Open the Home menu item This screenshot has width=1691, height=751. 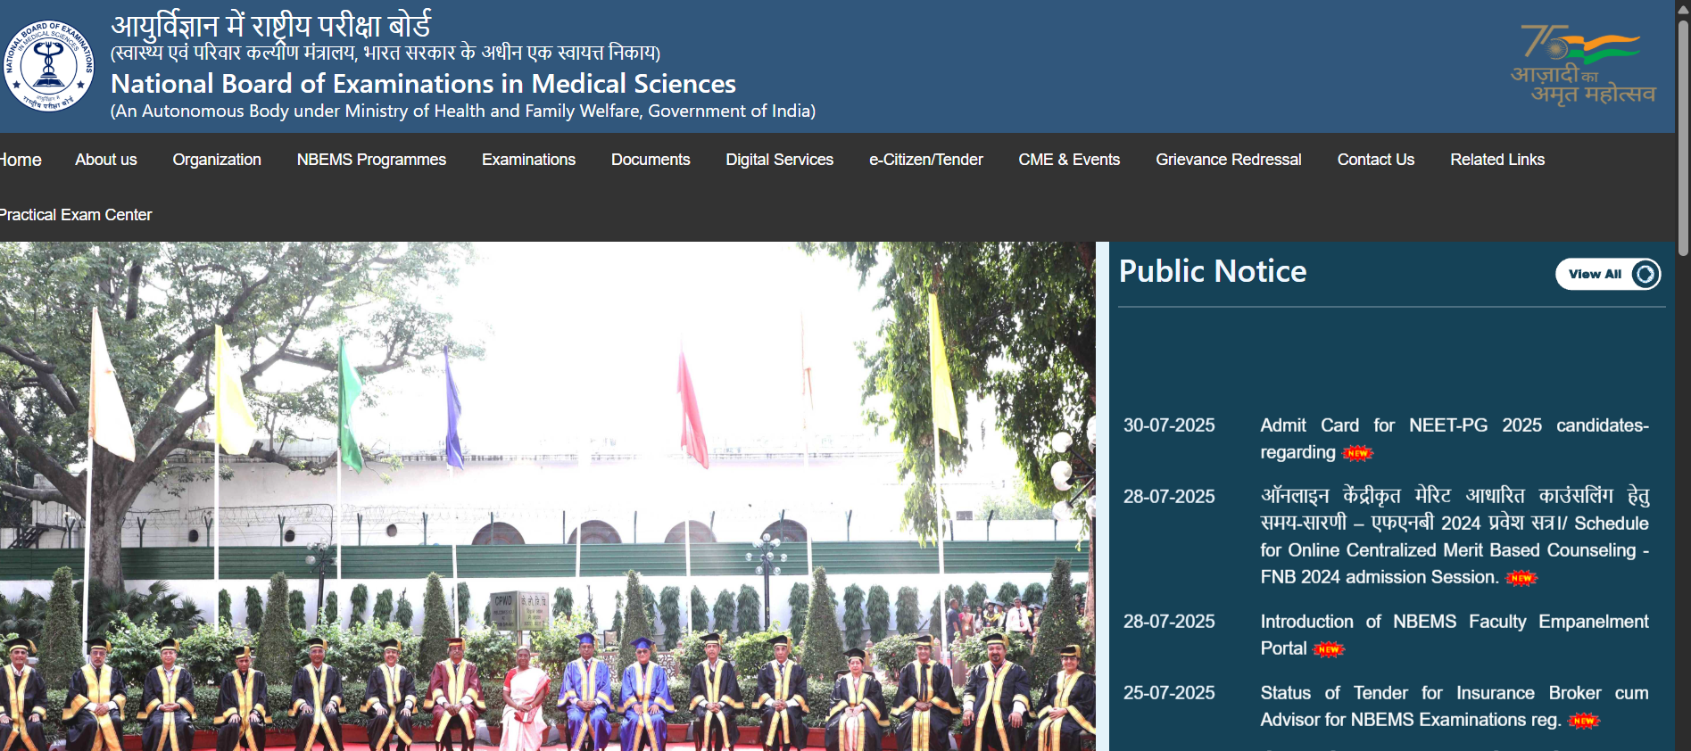21,160
